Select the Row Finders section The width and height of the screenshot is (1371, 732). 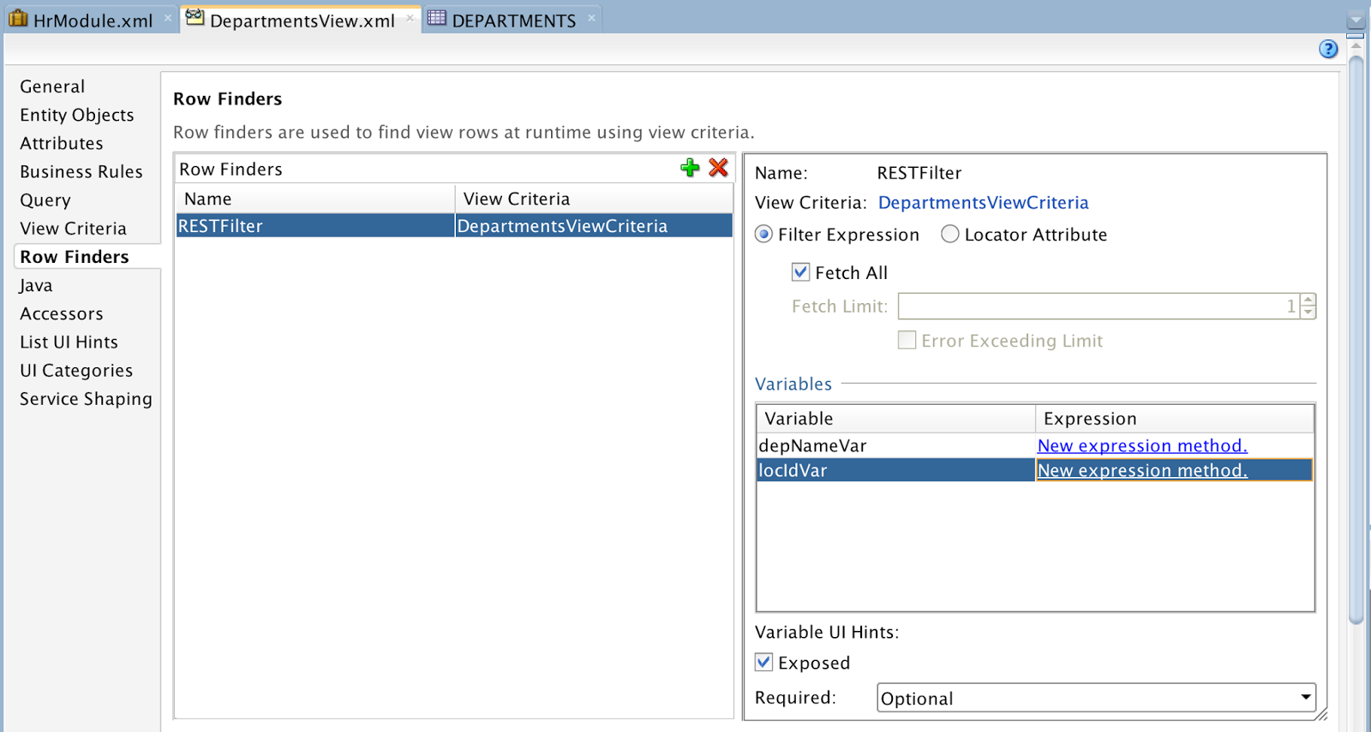pos(75,257)
